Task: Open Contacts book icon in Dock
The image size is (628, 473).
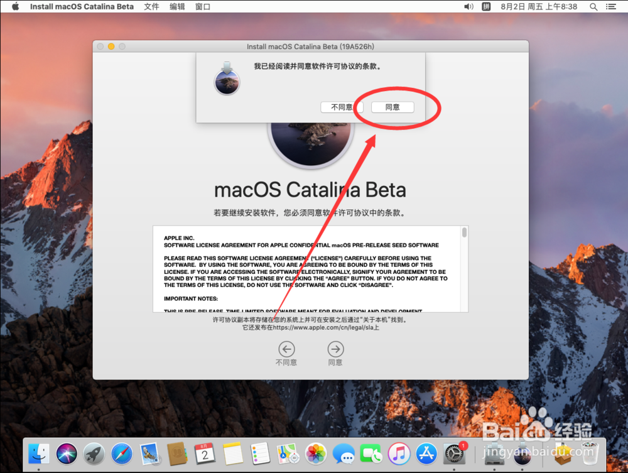Action: [x=177, y=454]
